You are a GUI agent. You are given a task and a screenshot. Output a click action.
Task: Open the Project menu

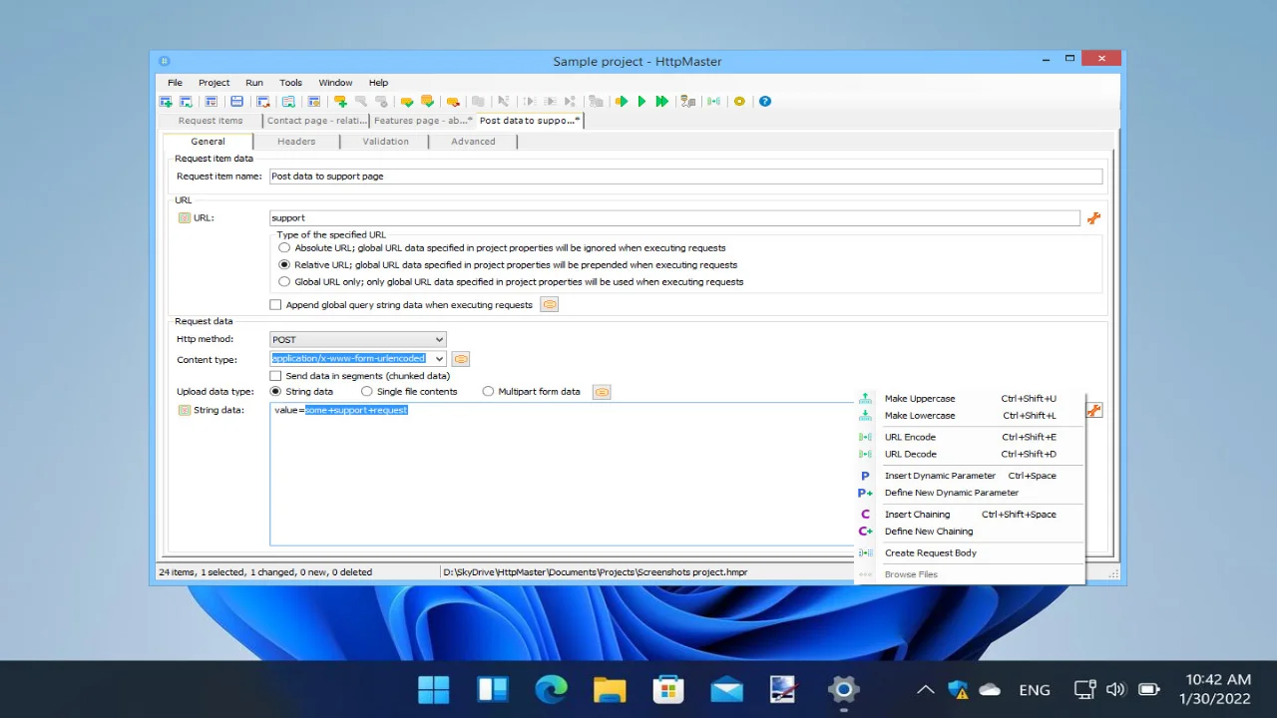(213, 83)
